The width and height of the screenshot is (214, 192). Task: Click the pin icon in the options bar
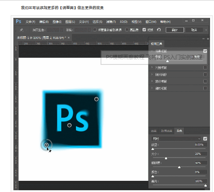[x=21, y=30]
